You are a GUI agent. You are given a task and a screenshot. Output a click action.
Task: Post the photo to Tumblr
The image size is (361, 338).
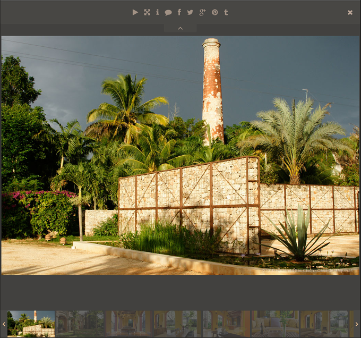click(226, 12)
